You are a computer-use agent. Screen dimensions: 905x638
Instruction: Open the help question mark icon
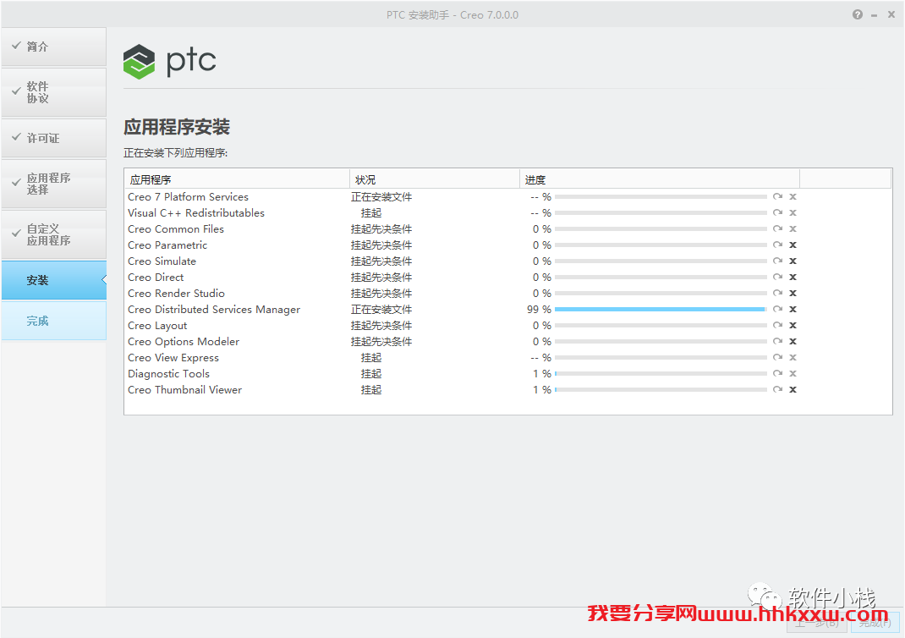point(858,15)
